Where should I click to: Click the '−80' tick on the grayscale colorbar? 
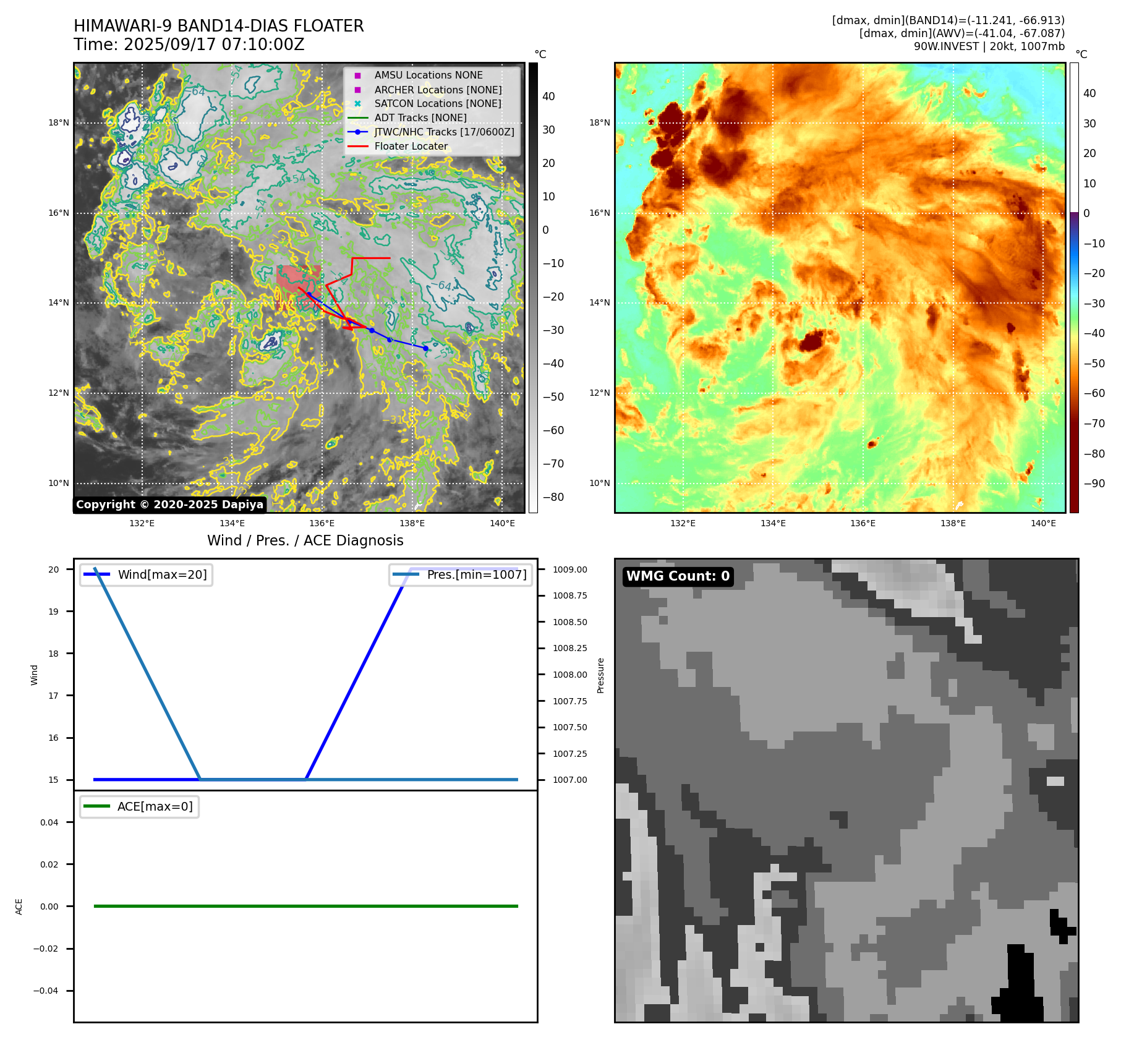click(x=553, y=498)
